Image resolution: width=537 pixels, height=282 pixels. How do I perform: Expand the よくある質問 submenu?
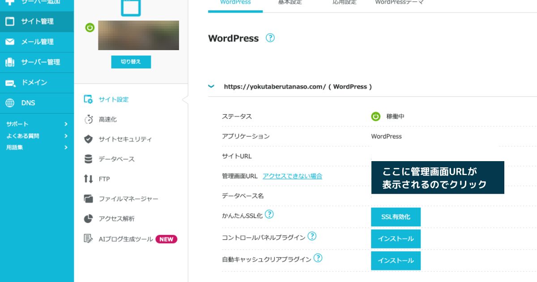37,136
